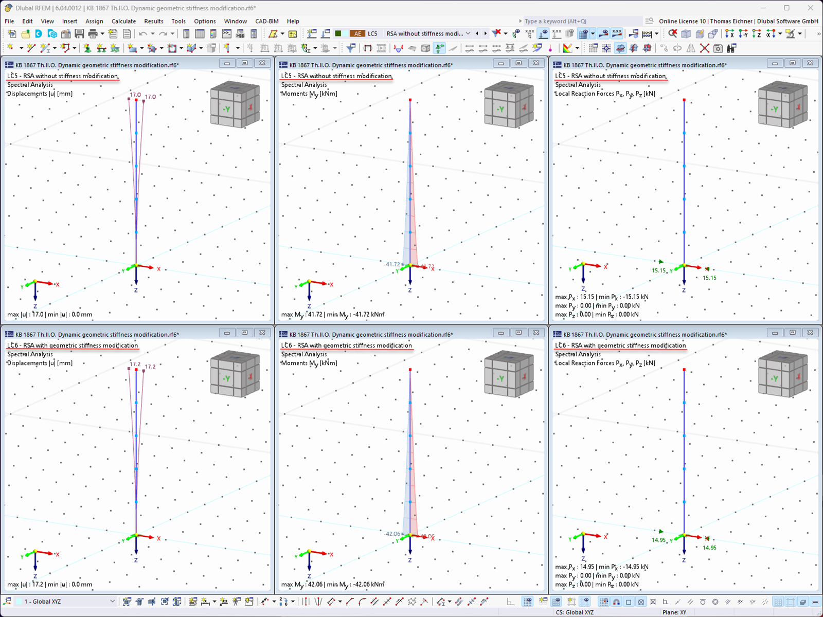This screenshot has width=823, height=617.
Task: Click the camera screenshot settings icon
Action: (x=718, y=48)
